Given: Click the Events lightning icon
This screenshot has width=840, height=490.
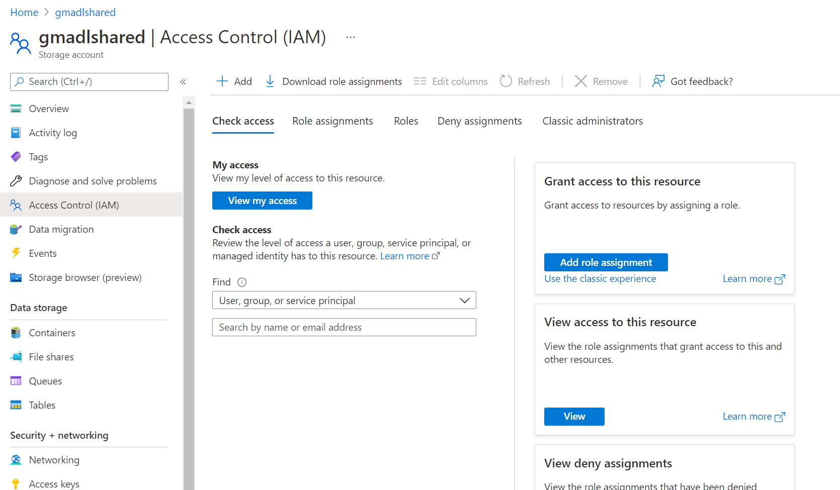Looking at the screenshot, I should tap(16, 253).
